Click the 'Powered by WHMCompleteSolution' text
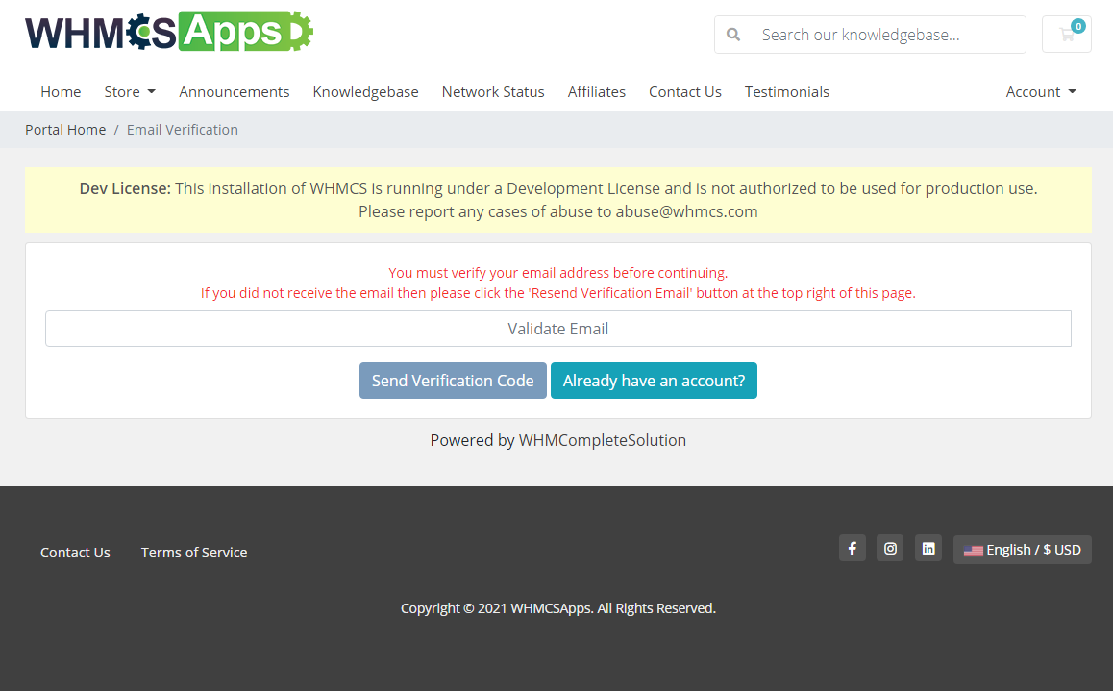1113x691 pixels. (557, 440)
